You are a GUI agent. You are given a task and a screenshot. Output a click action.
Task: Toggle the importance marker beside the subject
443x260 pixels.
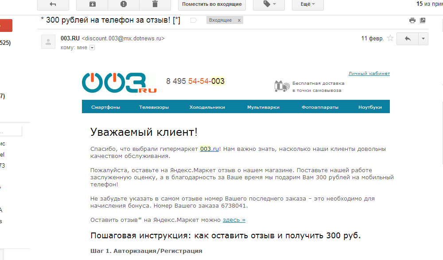(194, 20)
